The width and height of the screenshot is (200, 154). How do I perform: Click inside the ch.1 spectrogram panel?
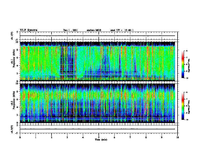click(97, 61)
